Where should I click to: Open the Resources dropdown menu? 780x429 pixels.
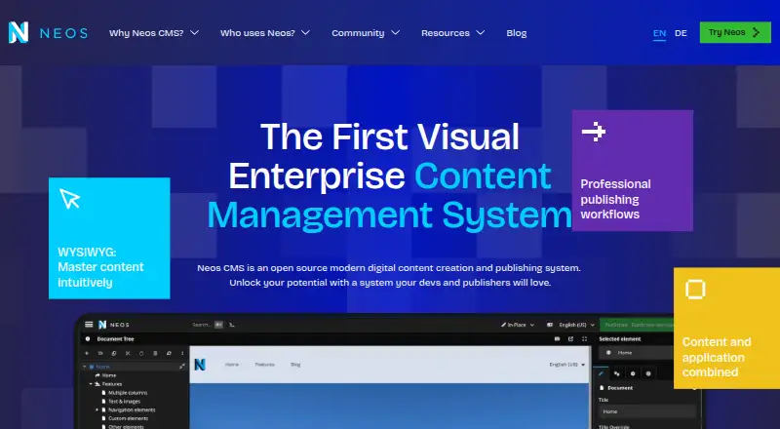[x=452, y=33]
